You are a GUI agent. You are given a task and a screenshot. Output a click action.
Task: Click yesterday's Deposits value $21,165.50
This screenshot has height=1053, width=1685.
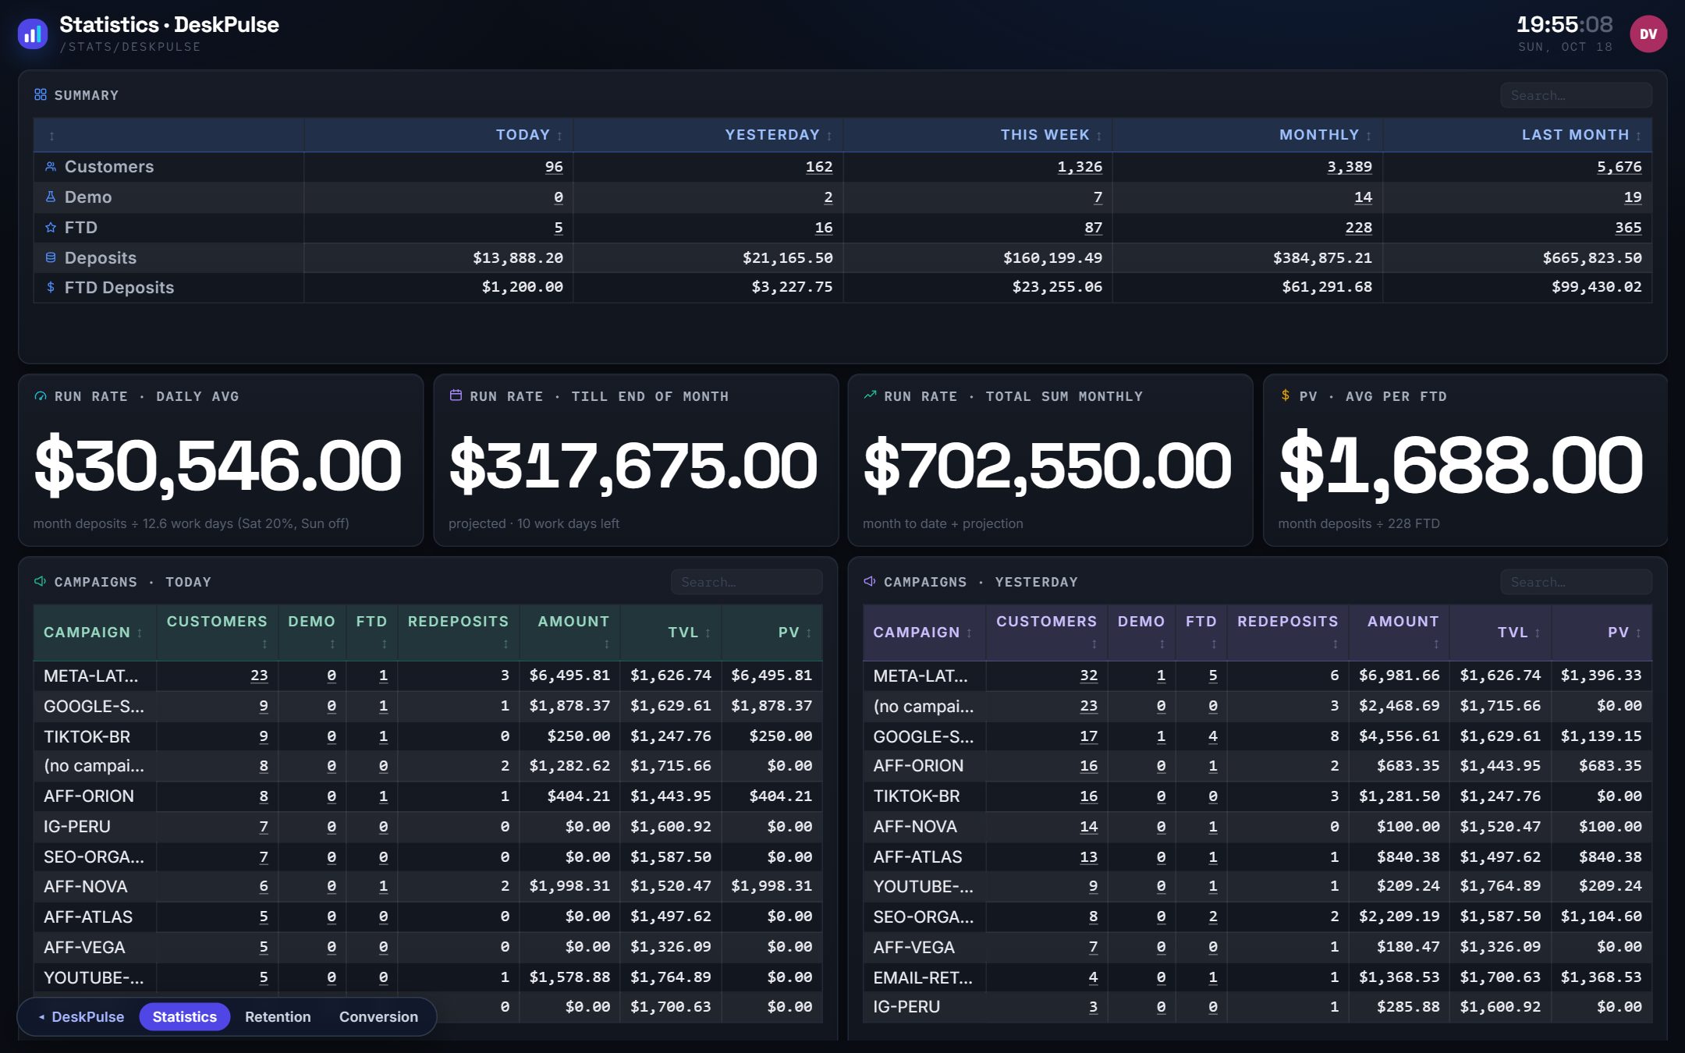click(787, 257)
